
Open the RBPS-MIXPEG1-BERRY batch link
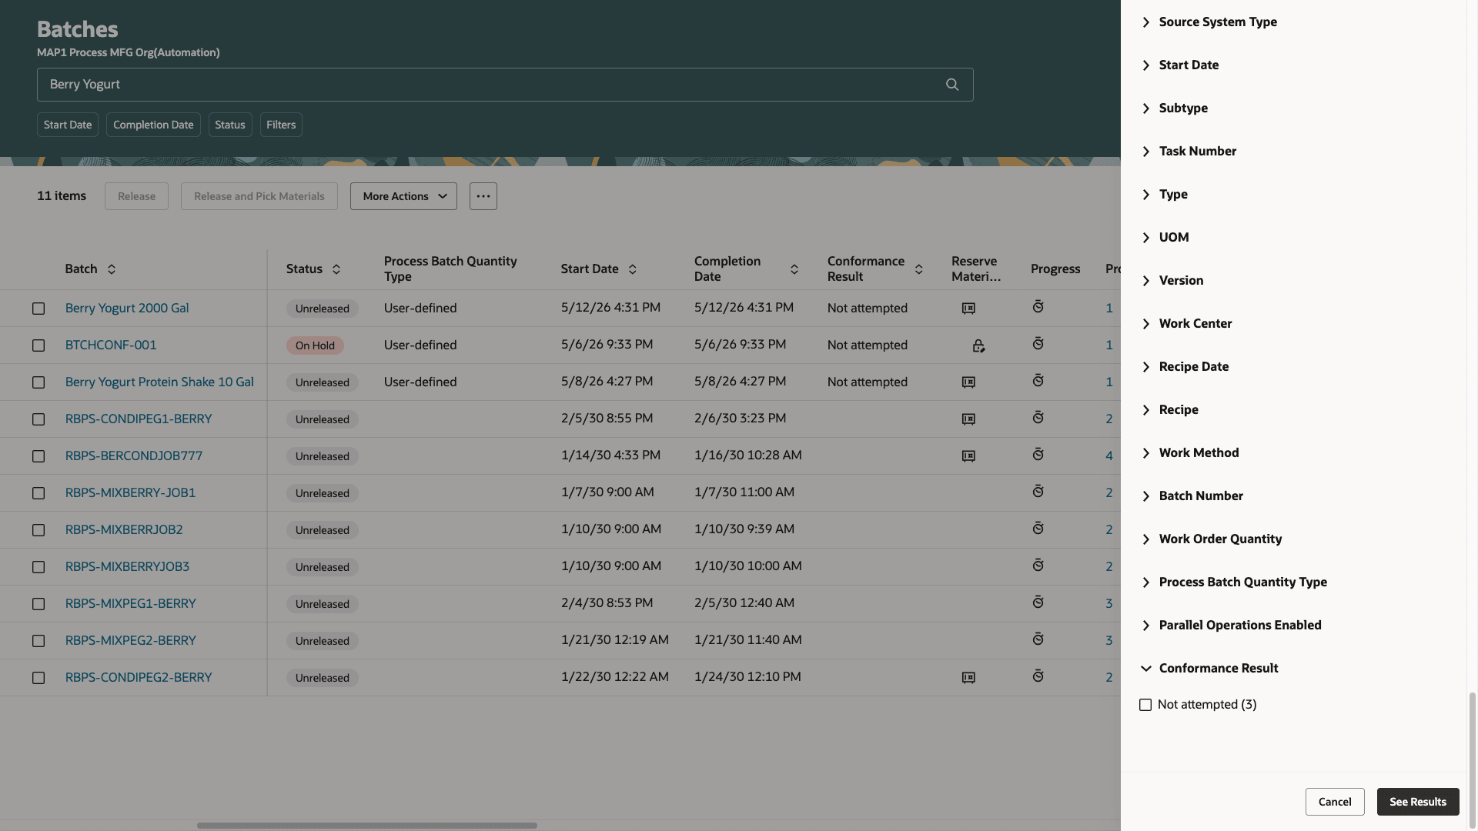(x=131, y=604)
